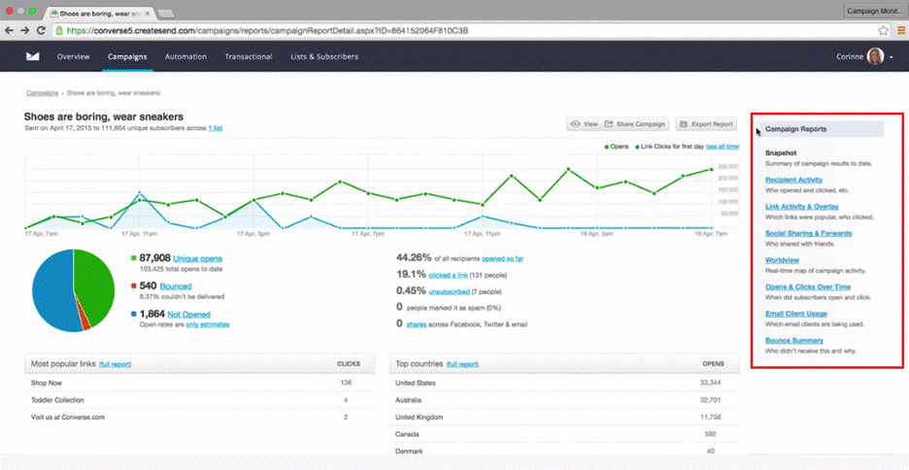Open the Bounce Summary report link

pyautogui.click(x=793, y=340)
